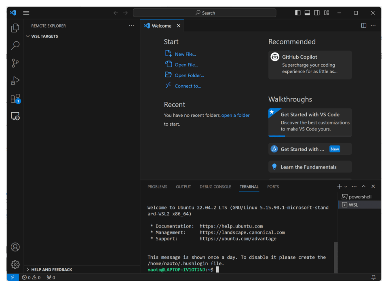Go back with the left arrow
The image size is (388, 291).
(116, 13)
